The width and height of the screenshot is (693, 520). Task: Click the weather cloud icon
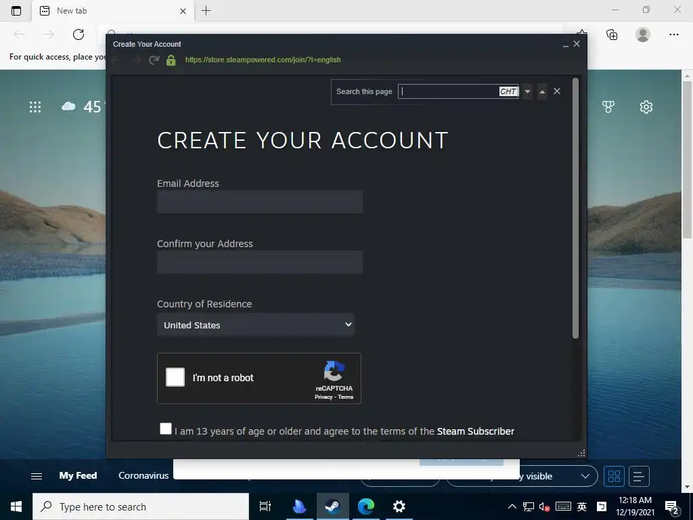click(x=68, y=106)
